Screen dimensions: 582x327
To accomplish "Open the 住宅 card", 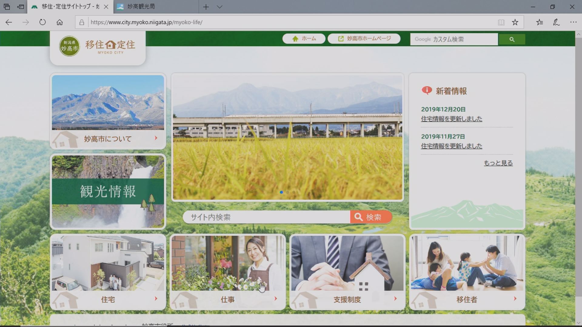I will click(108, 272).
